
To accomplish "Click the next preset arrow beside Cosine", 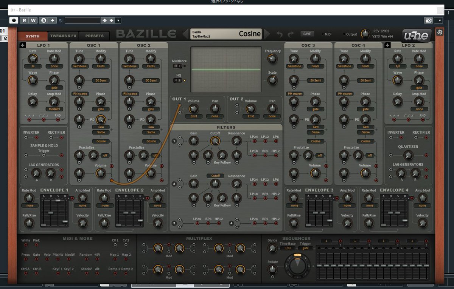I will click(267, 34).
